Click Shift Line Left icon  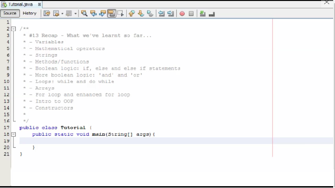[161, 13]
